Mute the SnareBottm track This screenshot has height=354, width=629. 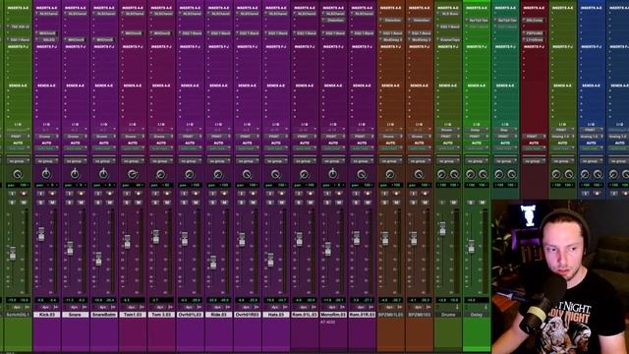coord(109,203)
